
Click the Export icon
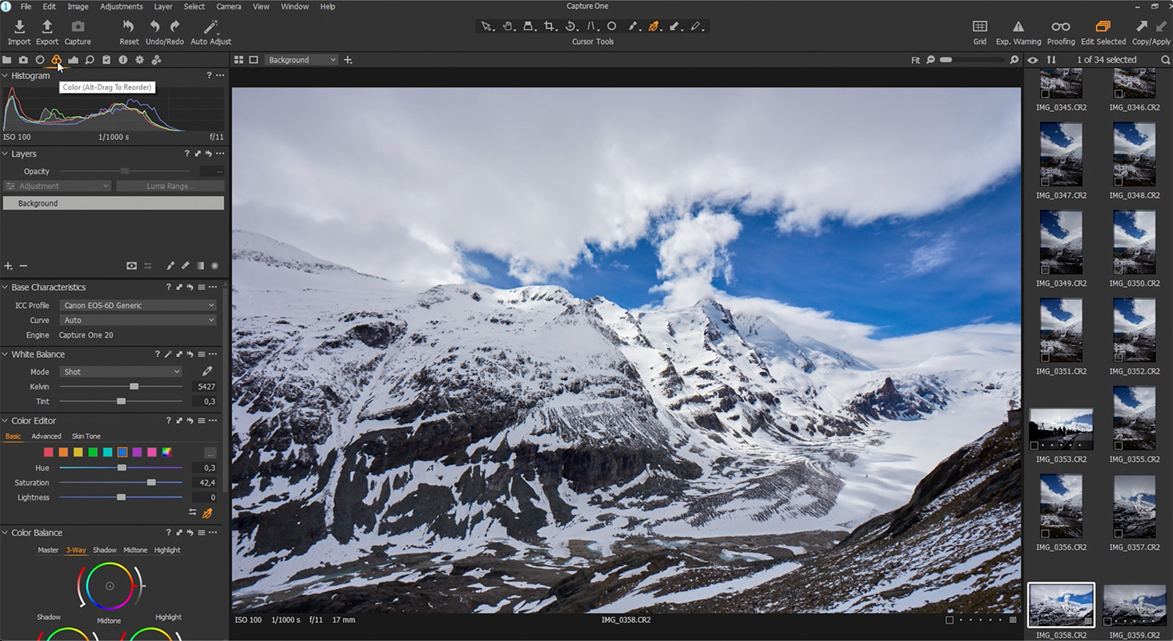point(47,27)
